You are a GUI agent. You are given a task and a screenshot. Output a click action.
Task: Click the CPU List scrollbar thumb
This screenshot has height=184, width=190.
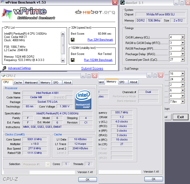point(63,45)
